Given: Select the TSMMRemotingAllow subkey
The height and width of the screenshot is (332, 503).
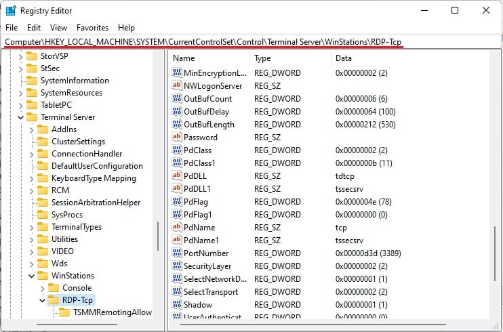Looking at the screenshot, I should pos(113,312).
